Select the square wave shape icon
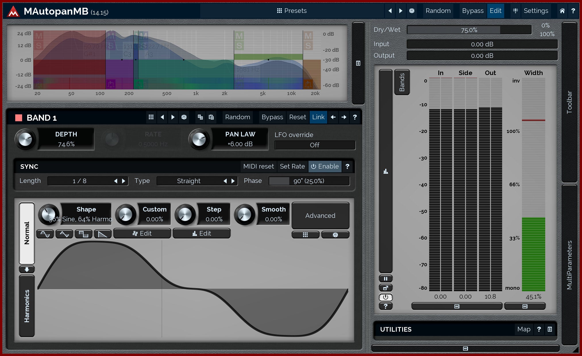 [x=83, y=234]
